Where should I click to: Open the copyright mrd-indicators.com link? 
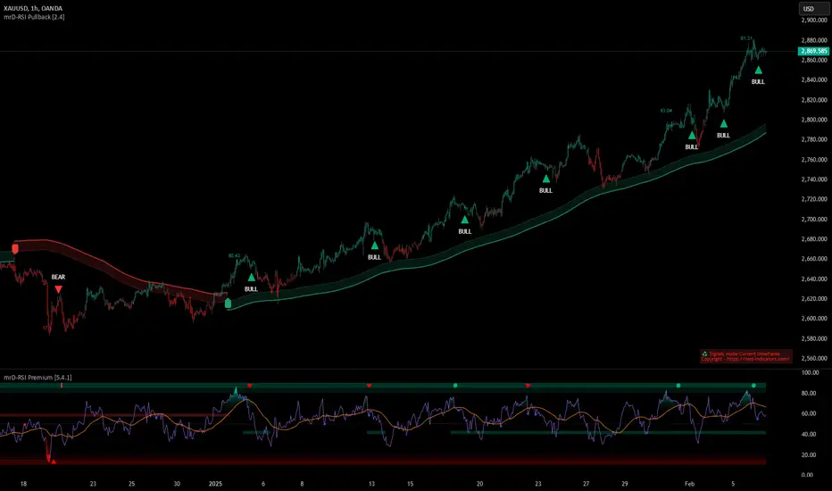pyautogui.click(x=745, y=360)
